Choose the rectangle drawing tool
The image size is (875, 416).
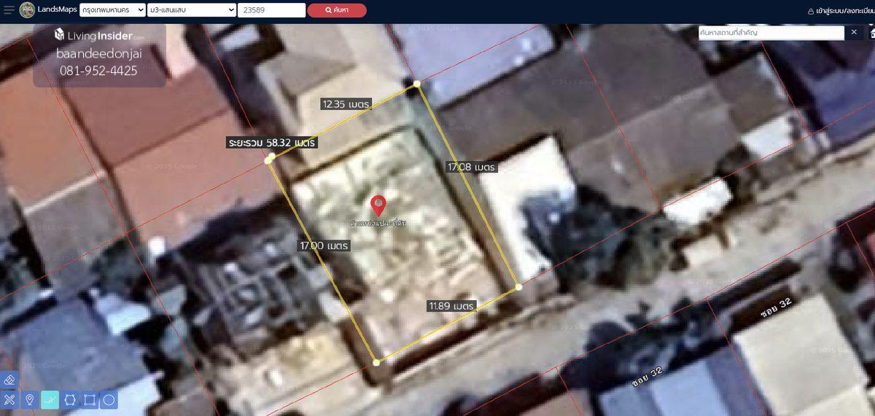90,399
